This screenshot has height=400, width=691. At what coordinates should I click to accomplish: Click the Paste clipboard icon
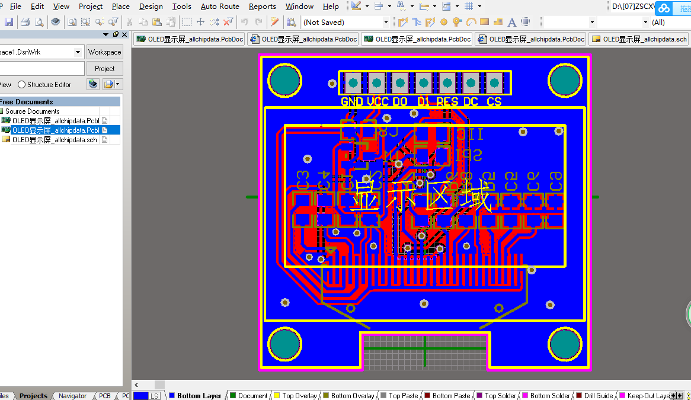click(x=157, y=22)
